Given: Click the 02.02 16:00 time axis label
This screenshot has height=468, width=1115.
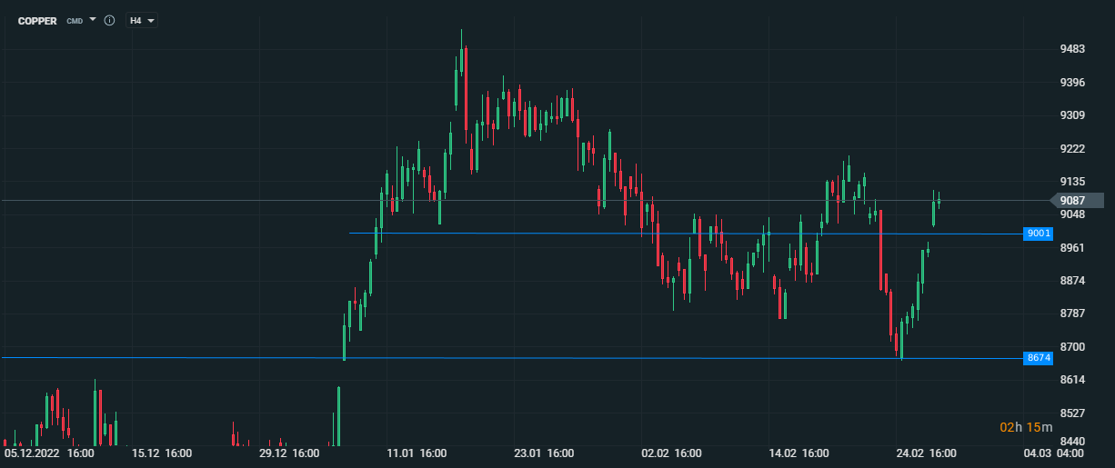Looking at the screenshot, I should coord(670,453).
